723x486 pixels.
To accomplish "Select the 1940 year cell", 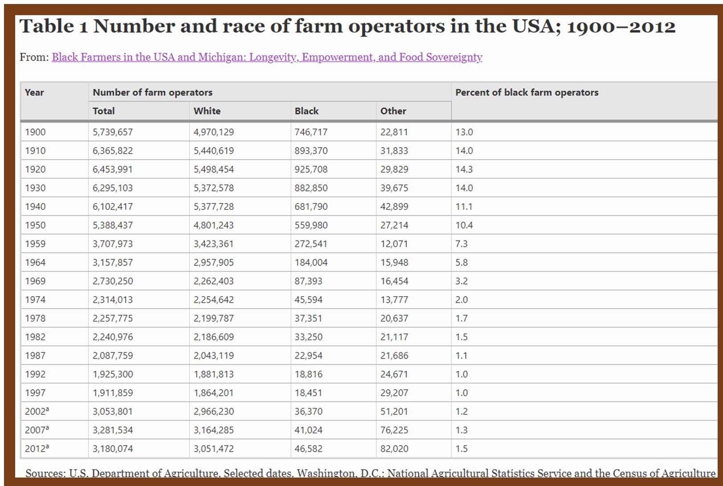I will pos(35,207).
